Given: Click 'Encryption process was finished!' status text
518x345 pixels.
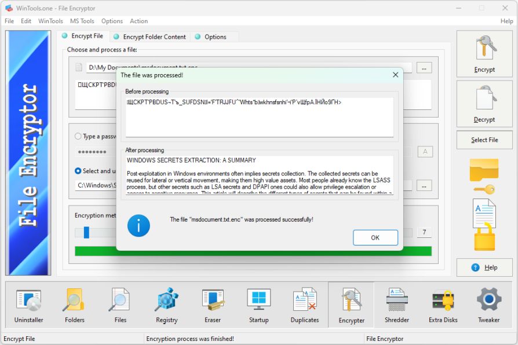Looking at the screenshot, I should coord(190,339).
